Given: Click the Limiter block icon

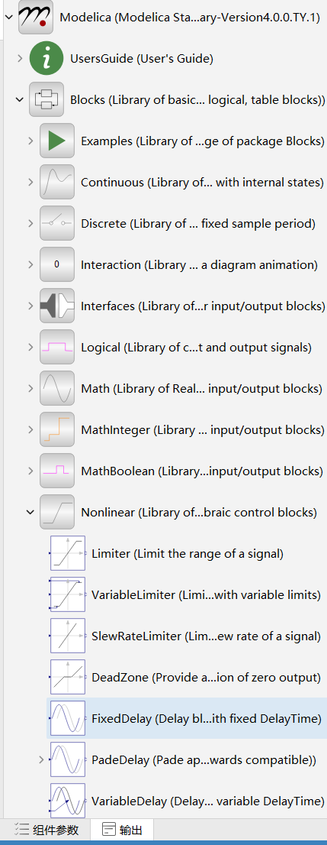Looking at the screenshot, I should pos(68,553).
